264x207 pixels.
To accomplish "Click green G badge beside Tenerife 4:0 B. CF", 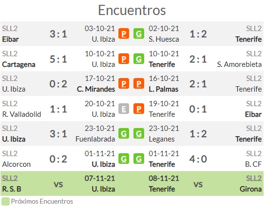I will [139, 159].
